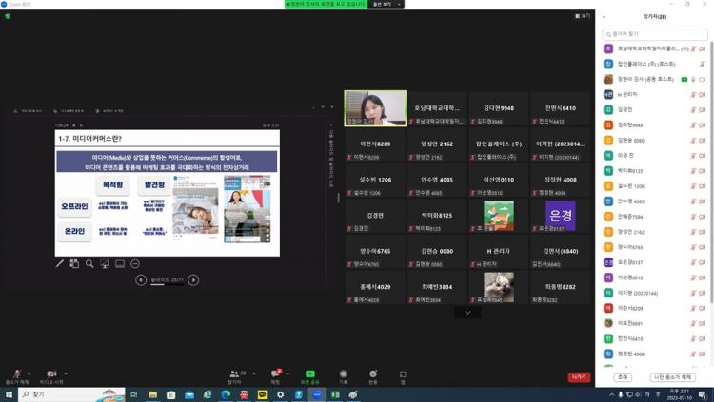Viewport: 714px width, 402px height.
Task: Open KakaoTalk from the Windows taskbar
Action: (x=262, y=394)
